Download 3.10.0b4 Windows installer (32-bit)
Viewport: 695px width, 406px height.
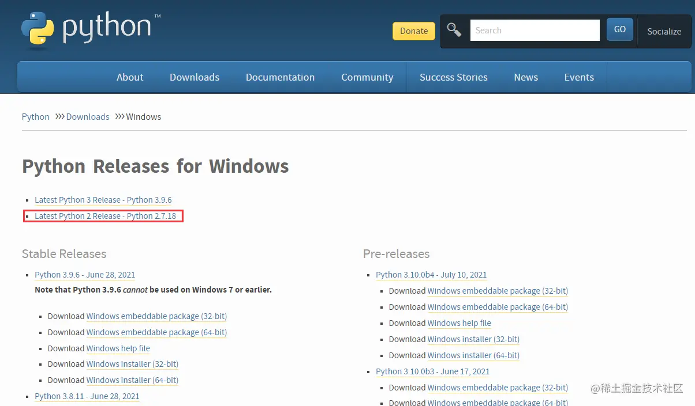tap(473, 339)
